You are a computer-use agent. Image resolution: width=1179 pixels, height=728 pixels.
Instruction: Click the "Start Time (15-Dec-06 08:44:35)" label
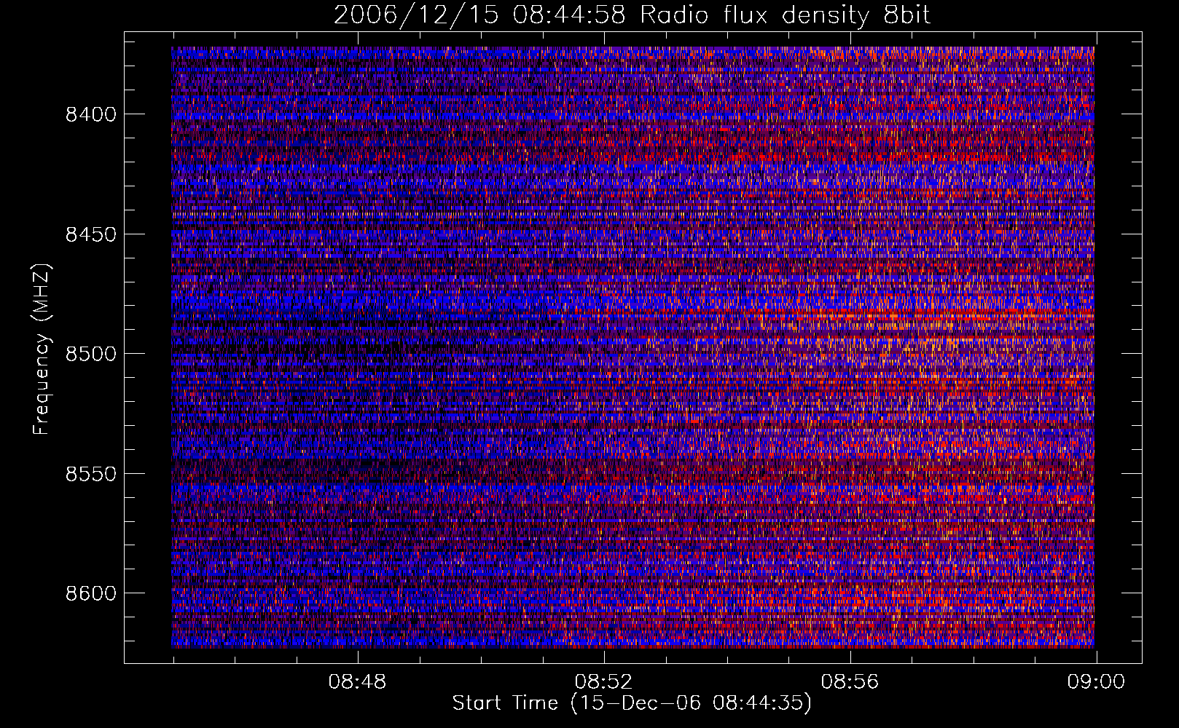point(632,703)
